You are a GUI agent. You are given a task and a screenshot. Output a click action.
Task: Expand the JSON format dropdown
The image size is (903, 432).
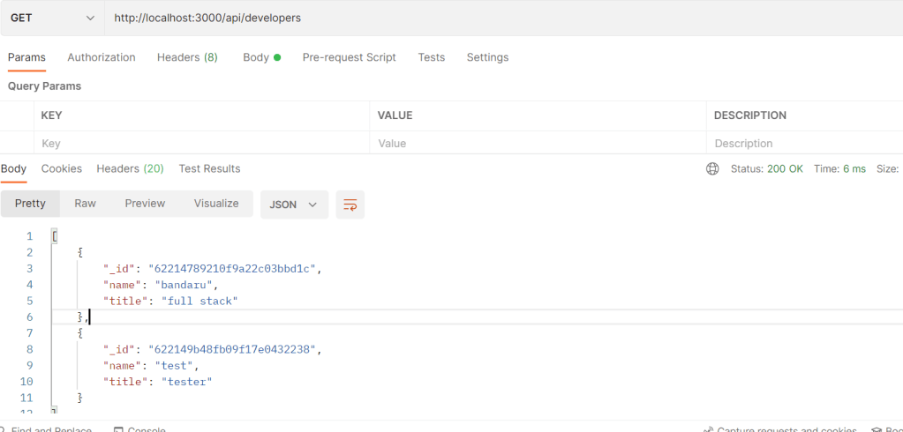tap(294, 204)
